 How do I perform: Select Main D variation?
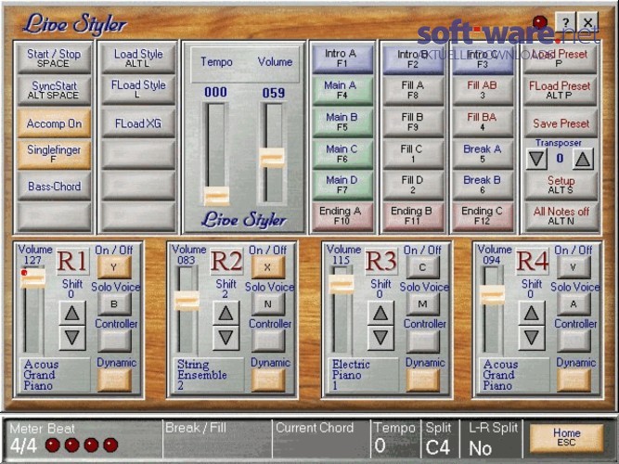point(342,185)
